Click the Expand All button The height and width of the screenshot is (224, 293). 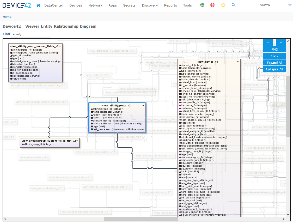click(274, 63)
